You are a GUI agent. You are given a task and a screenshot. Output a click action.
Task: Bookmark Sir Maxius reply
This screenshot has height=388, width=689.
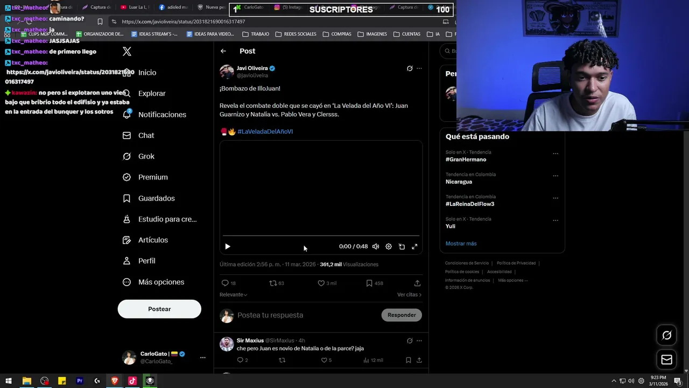tap(409, 360)
